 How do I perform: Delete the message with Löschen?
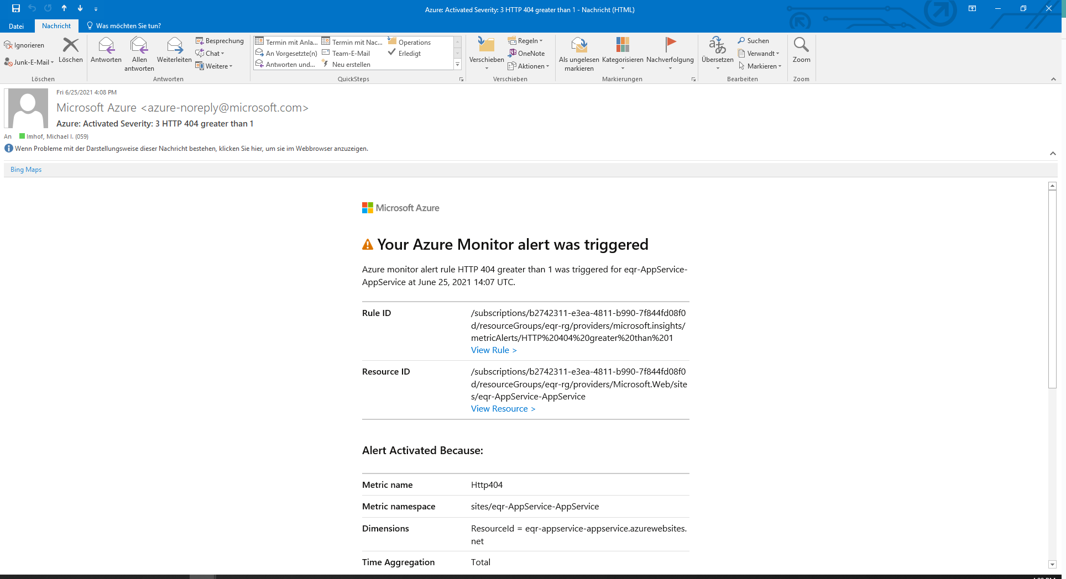pos(71,50)
